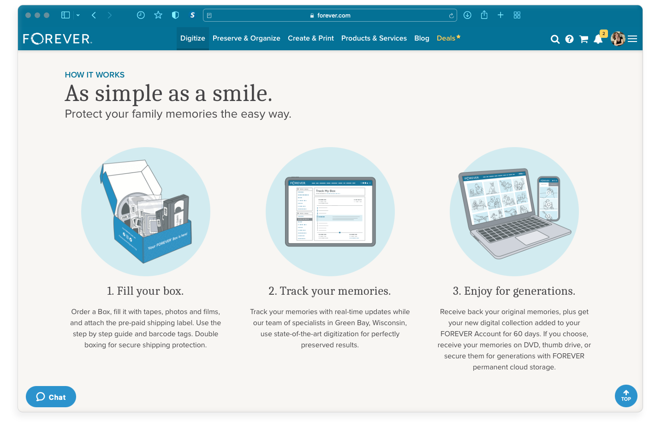Click the 'As simple as a smile.' headline

pos(169,94)
